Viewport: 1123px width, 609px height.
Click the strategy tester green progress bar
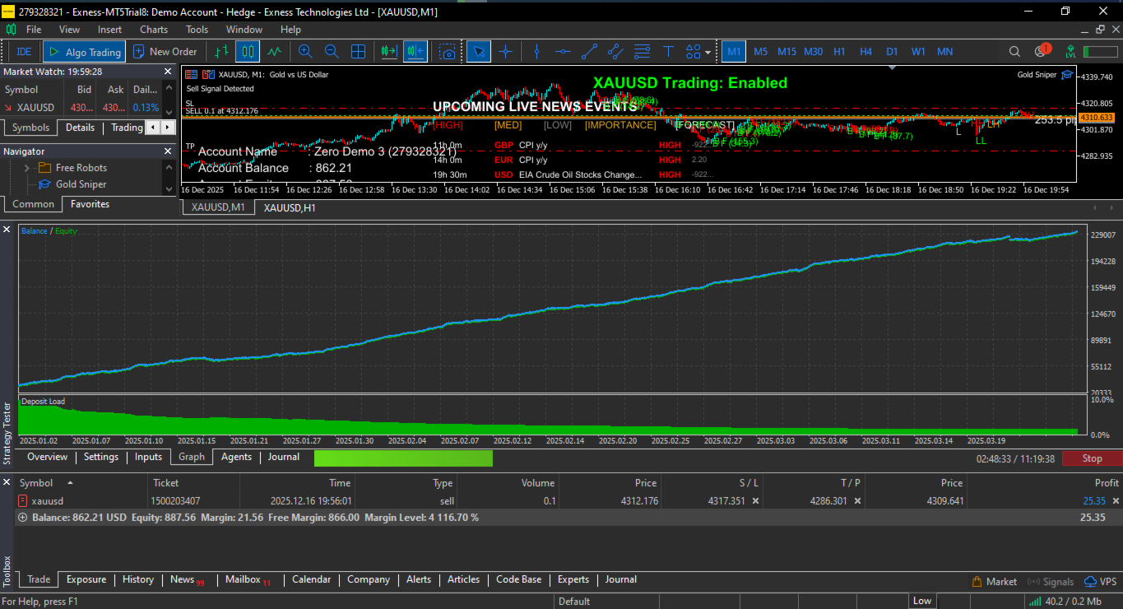pos(403,458)
